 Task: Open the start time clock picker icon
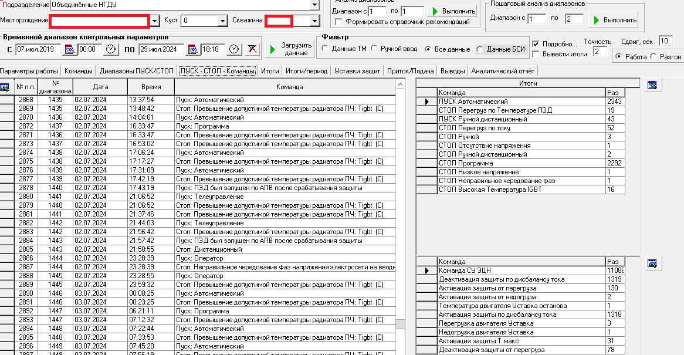pyautogui.click(x=111, y=49)
